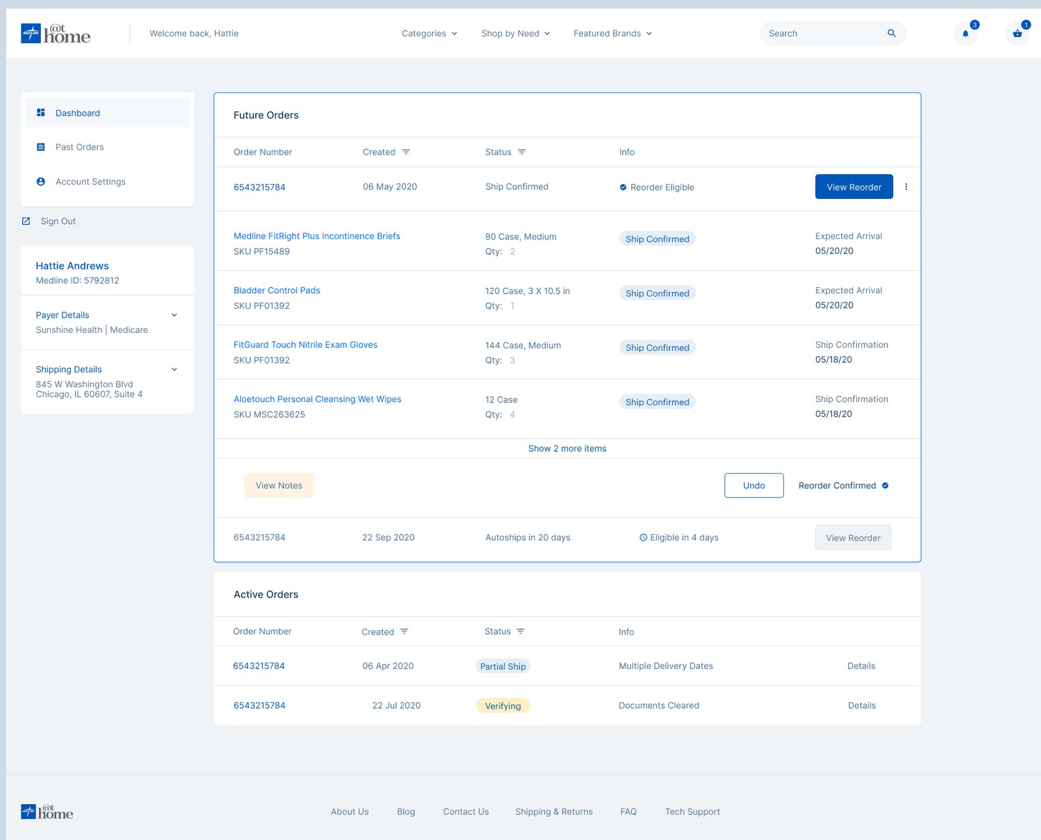Click the Partial Ship status badge
This screenshot has height=840, width=1041.
pos(503,666)
